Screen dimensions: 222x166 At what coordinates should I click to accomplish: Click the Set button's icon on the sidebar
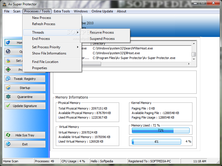8,61
